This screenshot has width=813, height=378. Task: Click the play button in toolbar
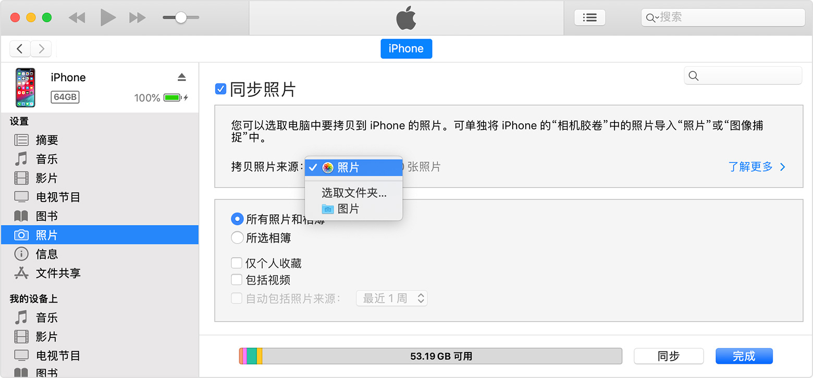pos(108,18)
